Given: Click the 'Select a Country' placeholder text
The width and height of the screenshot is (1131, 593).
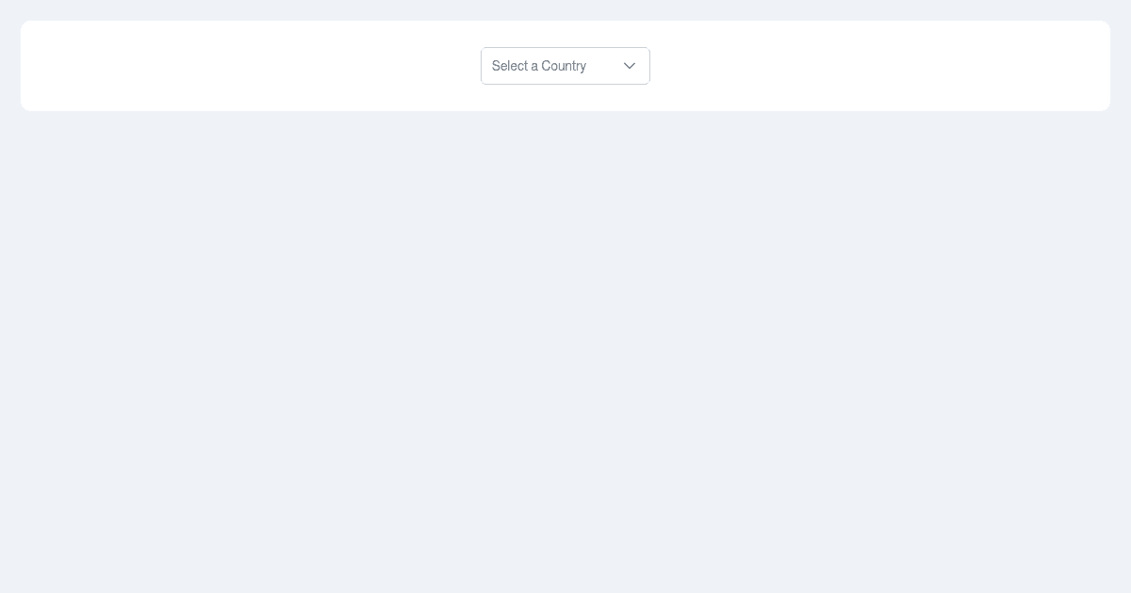Looking at the screenshot, I should [x=539, y=66].
